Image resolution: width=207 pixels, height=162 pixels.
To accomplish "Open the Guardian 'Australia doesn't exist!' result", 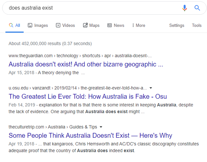I will pyautogui.click(x=86, y=65).
